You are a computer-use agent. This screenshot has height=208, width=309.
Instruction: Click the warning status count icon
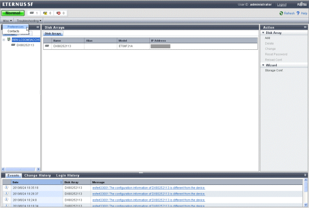click(x=46, y=12)
